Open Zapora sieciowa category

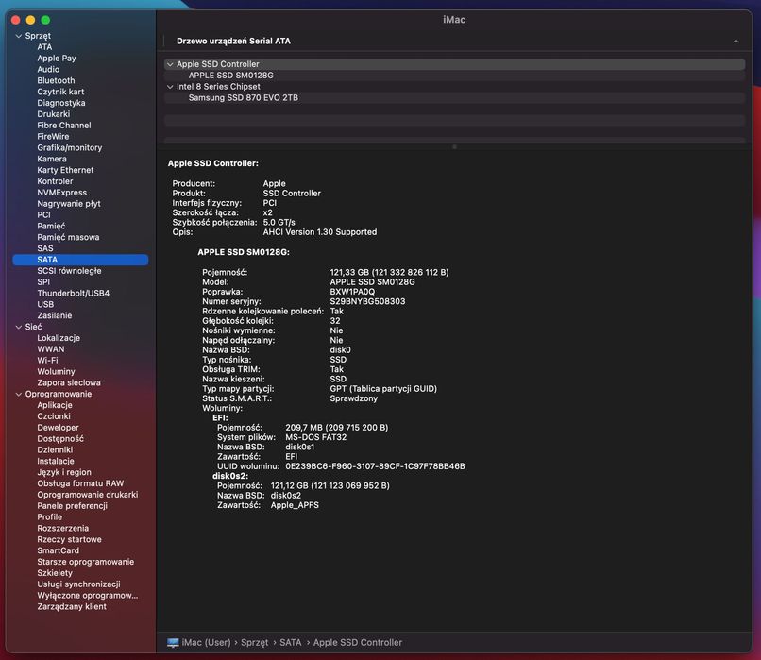click(69, 383)
